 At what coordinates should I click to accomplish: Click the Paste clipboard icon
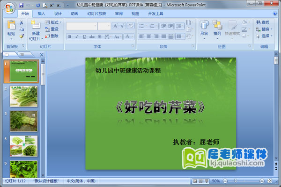click(11, 25)
